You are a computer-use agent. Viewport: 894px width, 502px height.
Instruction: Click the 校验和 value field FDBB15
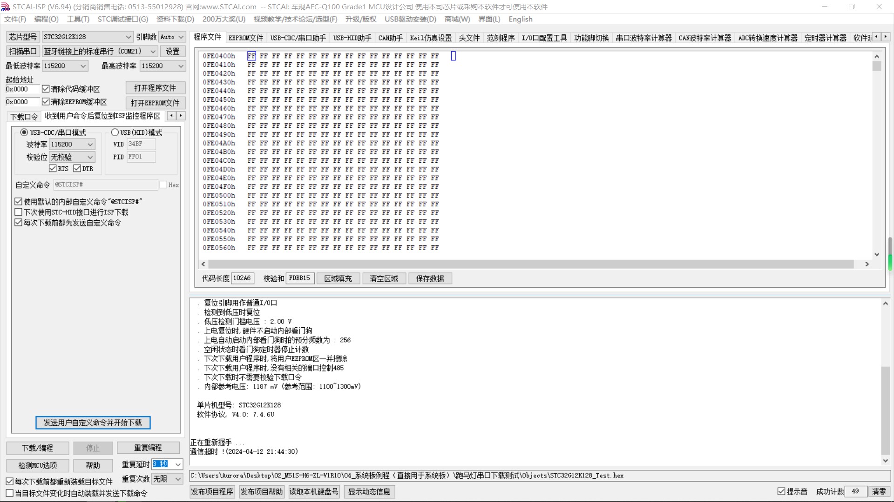(x=300, y=278)
